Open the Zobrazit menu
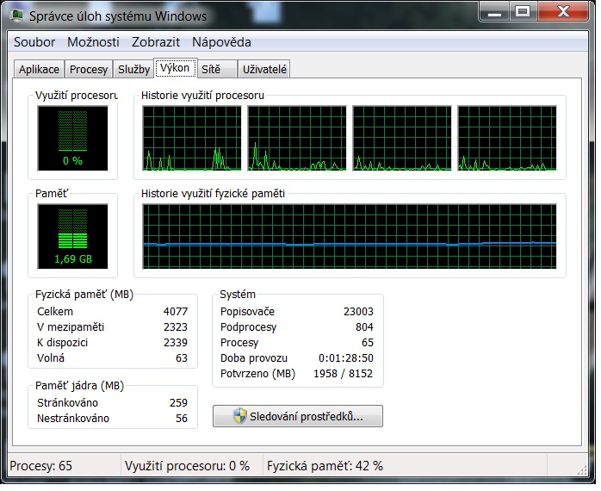The width and height of the screenshot is (601, 491). (x=156, y=42)
